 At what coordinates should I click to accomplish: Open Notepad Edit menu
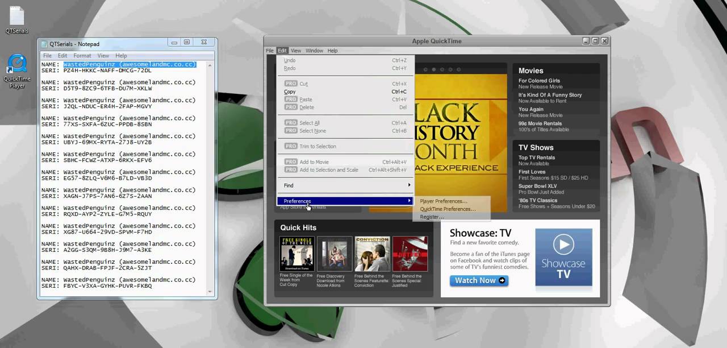tap(62, 56)
